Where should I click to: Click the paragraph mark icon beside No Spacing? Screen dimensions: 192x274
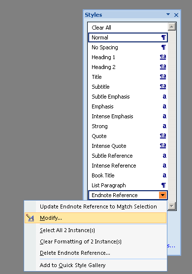[163, 47]
